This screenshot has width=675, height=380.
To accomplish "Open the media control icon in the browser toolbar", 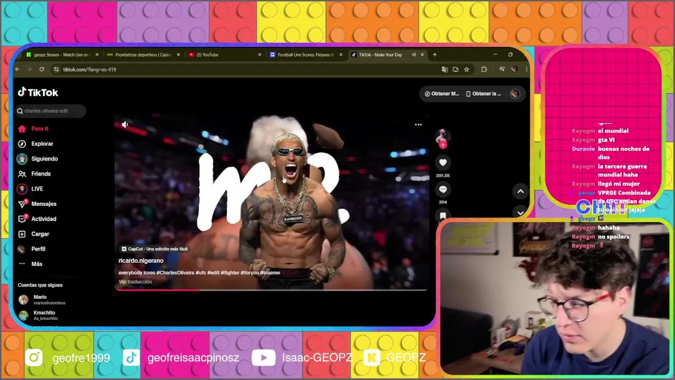I will 502,69.
